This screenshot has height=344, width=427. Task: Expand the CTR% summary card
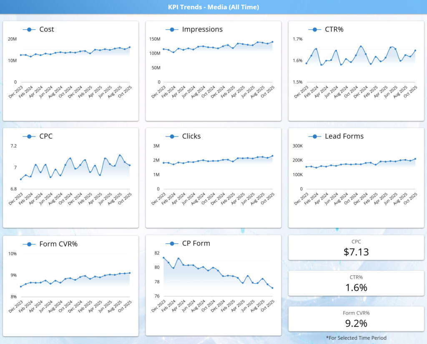(x=357, y=283)
